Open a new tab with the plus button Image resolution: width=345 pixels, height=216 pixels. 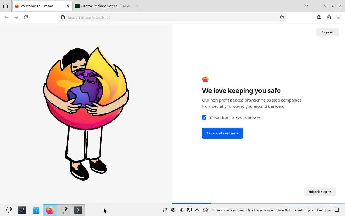pyautogui.click(x=139, y=6)
